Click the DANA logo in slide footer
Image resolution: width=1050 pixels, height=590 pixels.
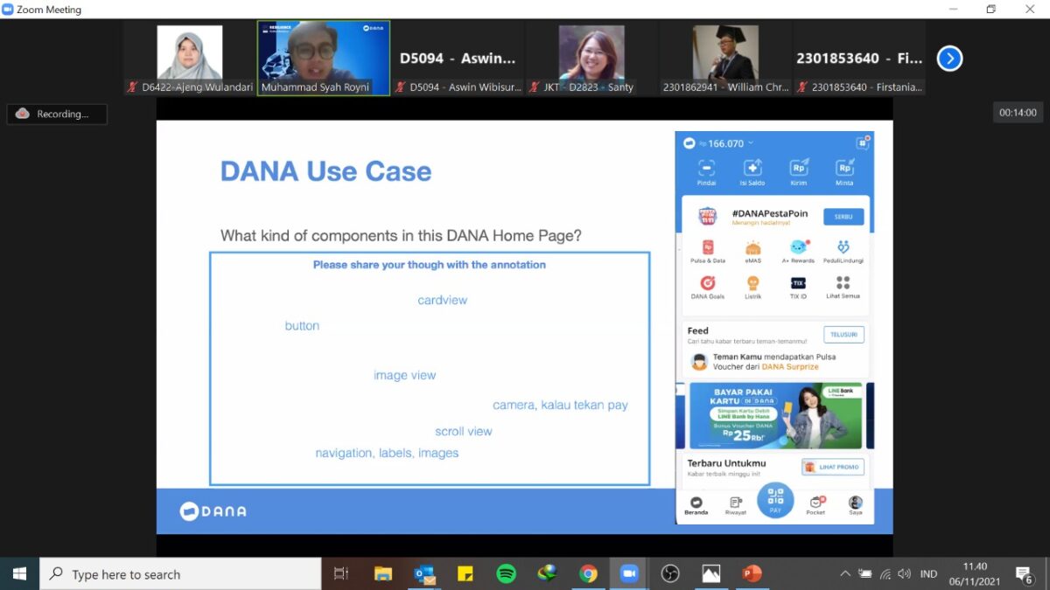pyautogui.click(x=213, y=511)
